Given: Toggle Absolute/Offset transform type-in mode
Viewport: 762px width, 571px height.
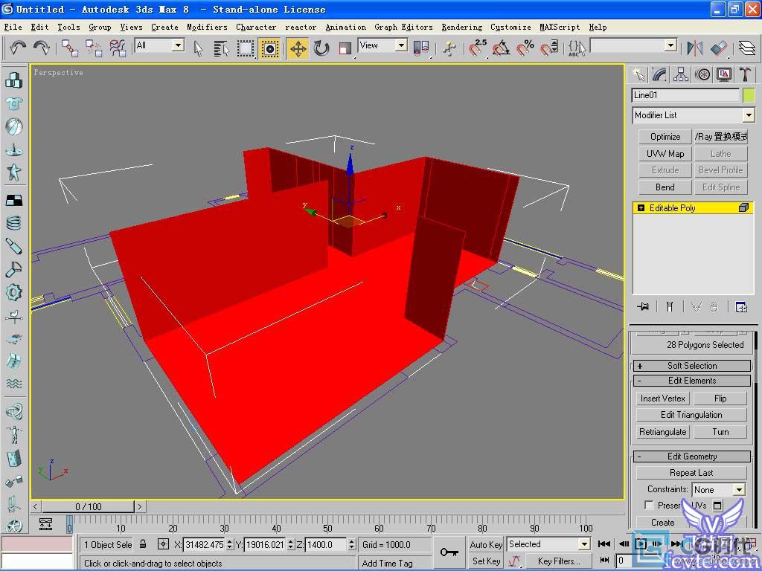Looking at the screenshot, I should tap(163, 544).
